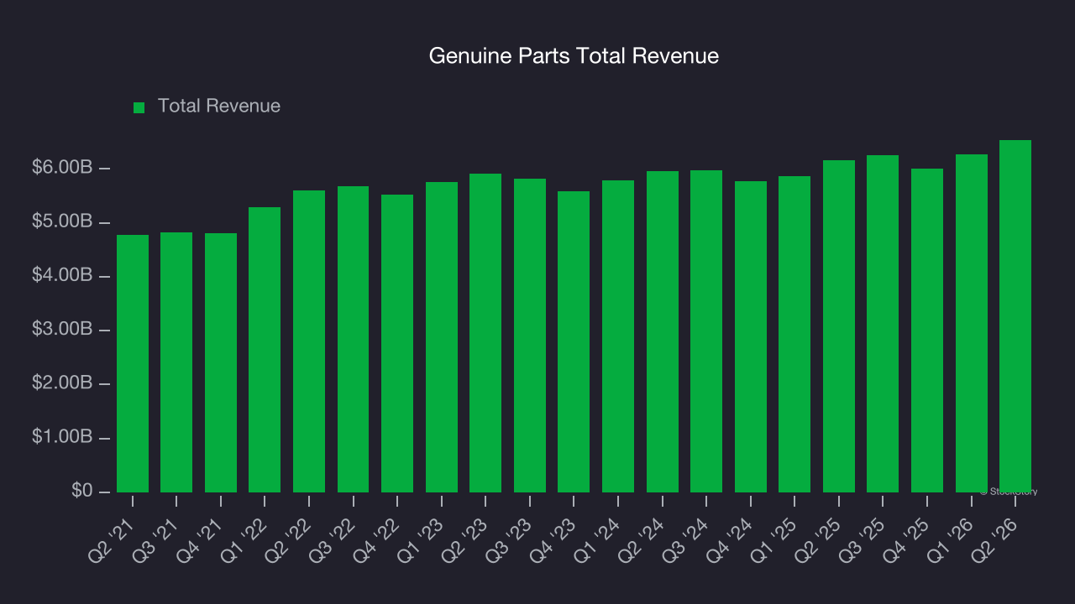Click the "$5.00B" y-axis label
The width and height of the screenshot is (1075, 604).
tap(62, 222)
